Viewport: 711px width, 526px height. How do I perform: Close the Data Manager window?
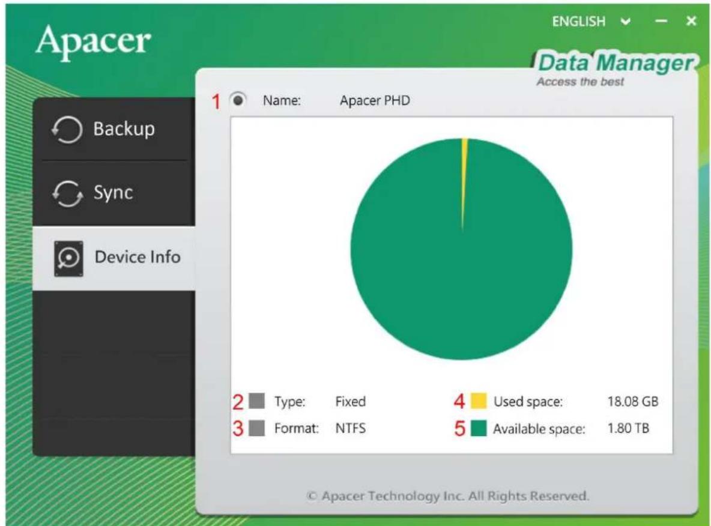691,21
